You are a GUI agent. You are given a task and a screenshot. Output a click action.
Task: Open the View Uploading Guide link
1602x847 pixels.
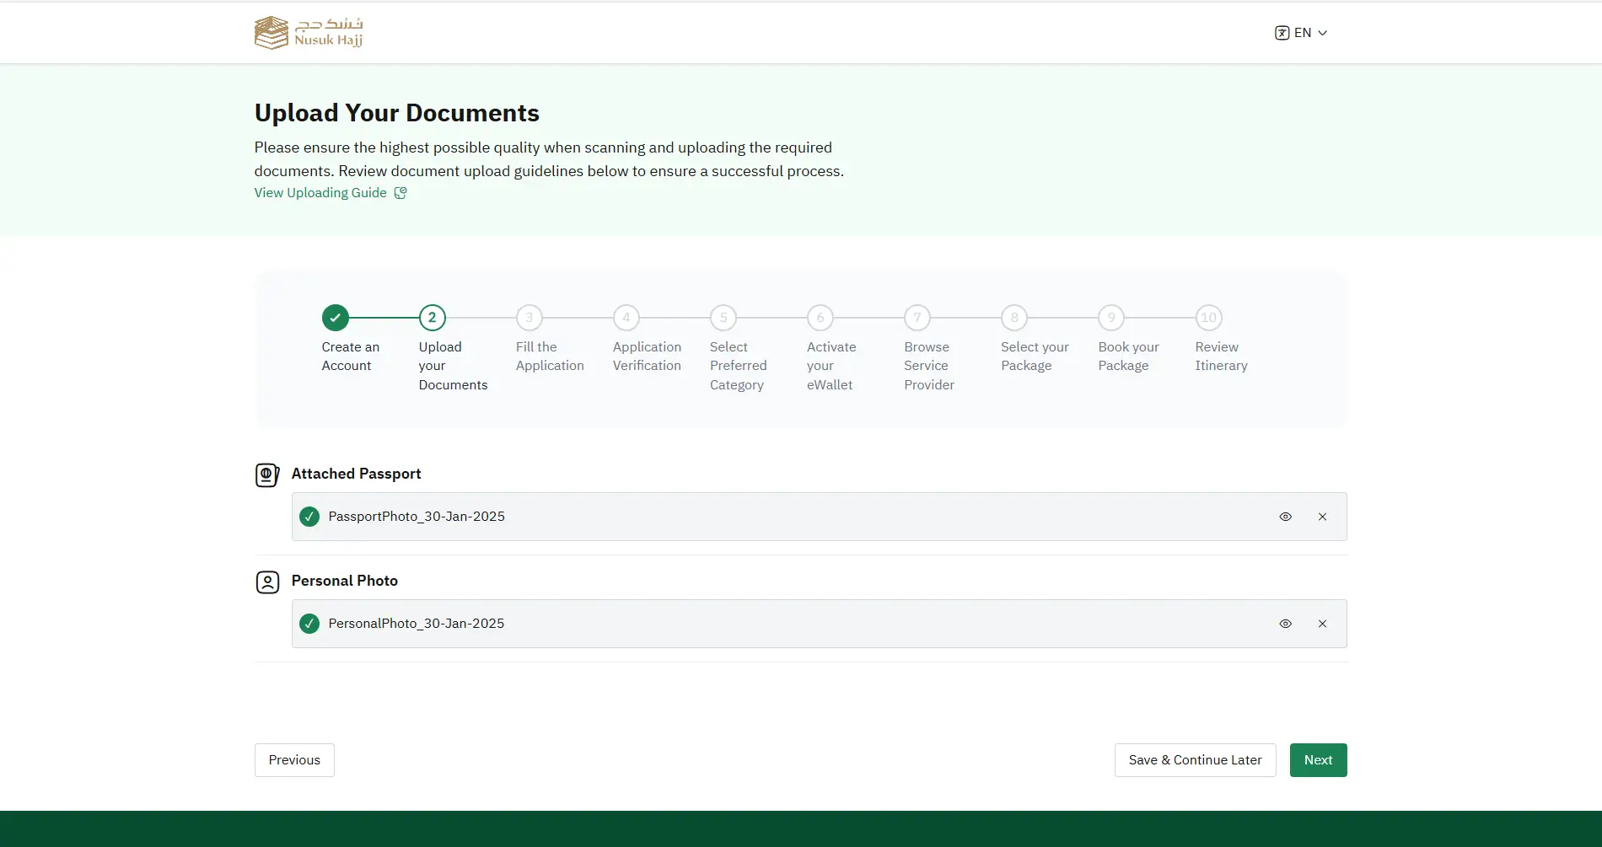point(320,193)
